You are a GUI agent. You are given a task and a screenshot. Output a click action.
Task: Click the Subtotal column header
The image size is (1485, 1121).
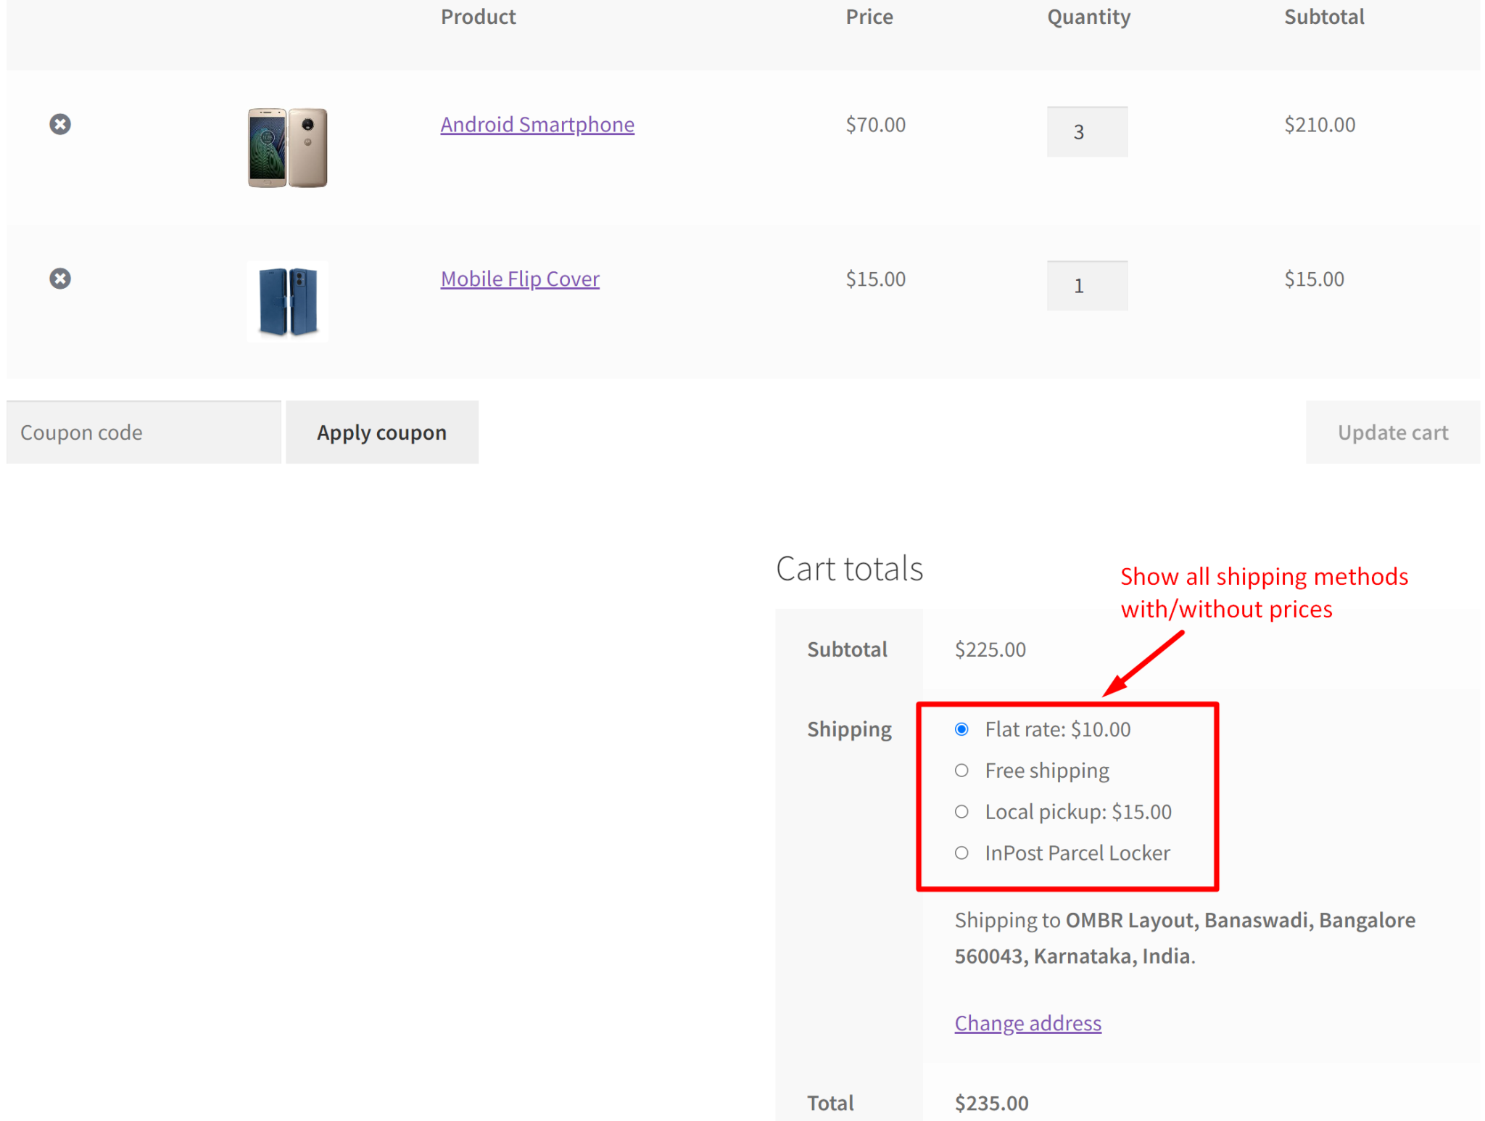point(1323,17)
